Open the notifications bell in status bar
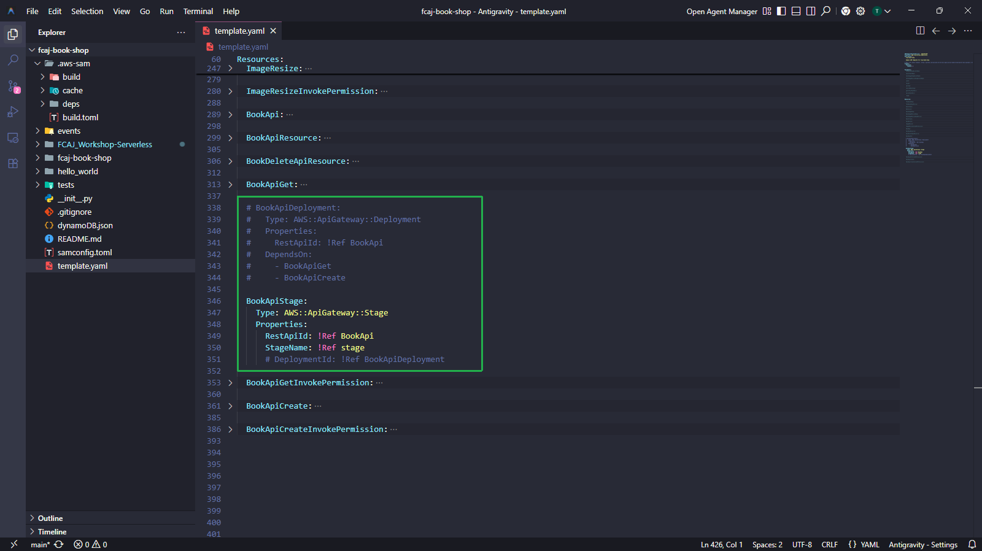Image resolution: width=982 pixels, height=551 pixels. tap(972, 544)
